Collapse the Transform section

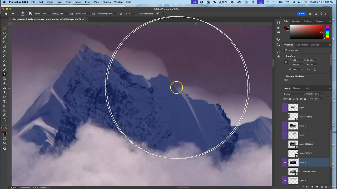point(284,56)
